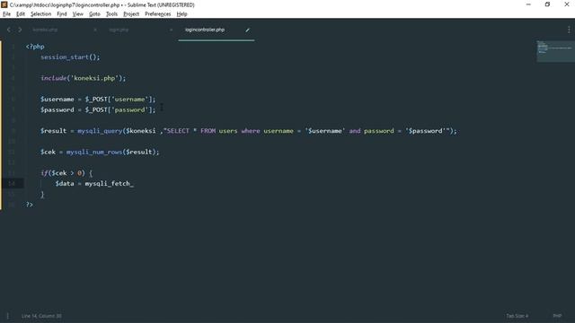Click the 'and' keyword in query
The image size is (575, 323).
355,131
